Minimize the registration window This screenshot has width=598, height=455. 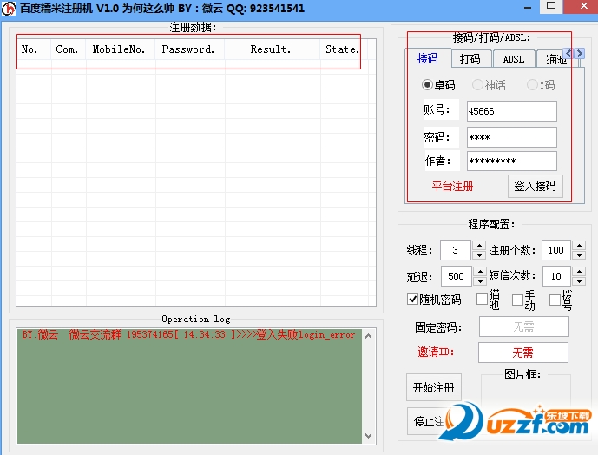click(528, 7)
